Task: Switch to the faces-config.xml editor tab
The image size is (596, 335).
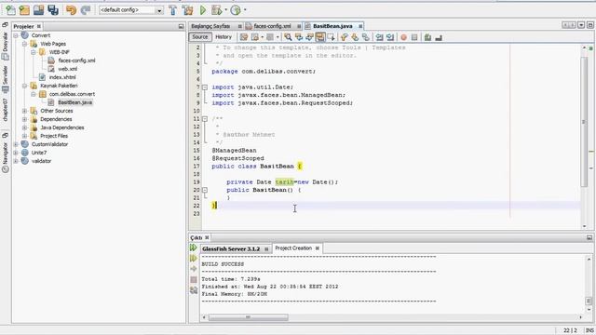Action: click(x=272, y=26)
